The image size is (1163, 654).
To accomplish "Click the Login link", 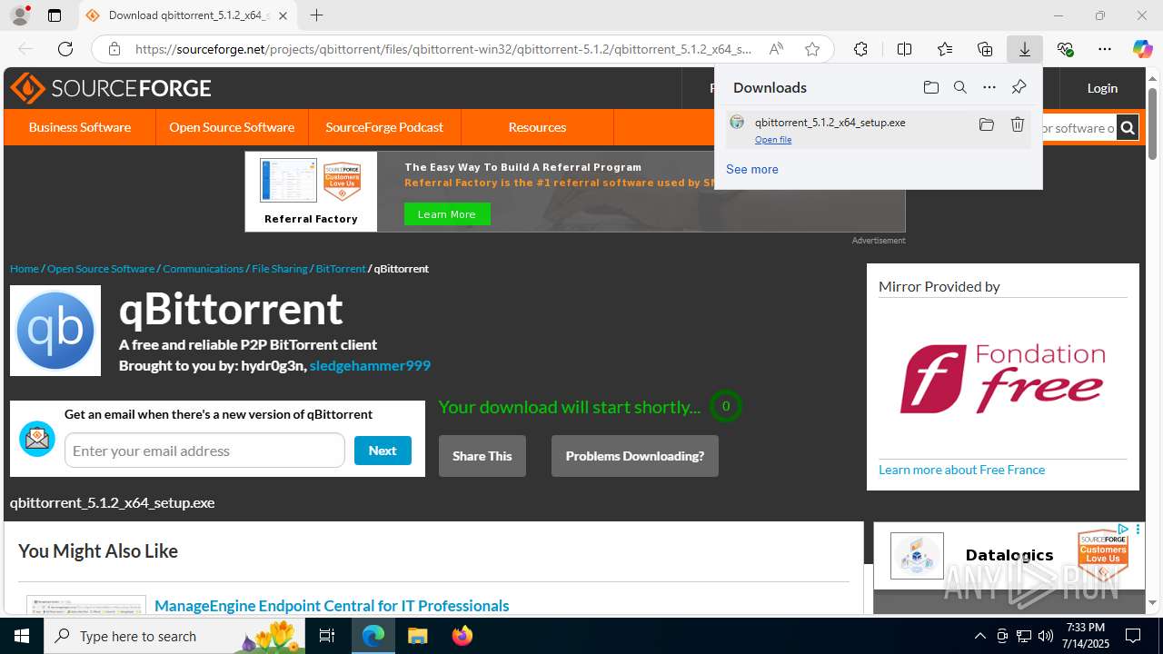I will 1102,88.
